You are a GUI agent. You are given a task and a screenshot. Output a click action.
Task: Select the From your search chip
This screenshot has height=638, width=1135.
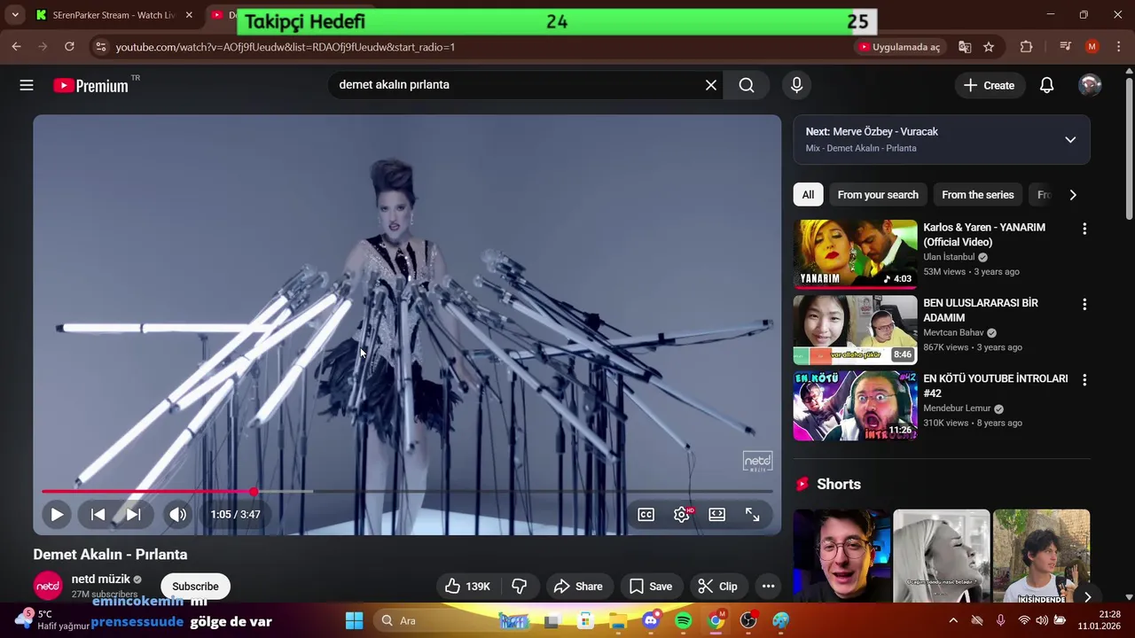878,195
